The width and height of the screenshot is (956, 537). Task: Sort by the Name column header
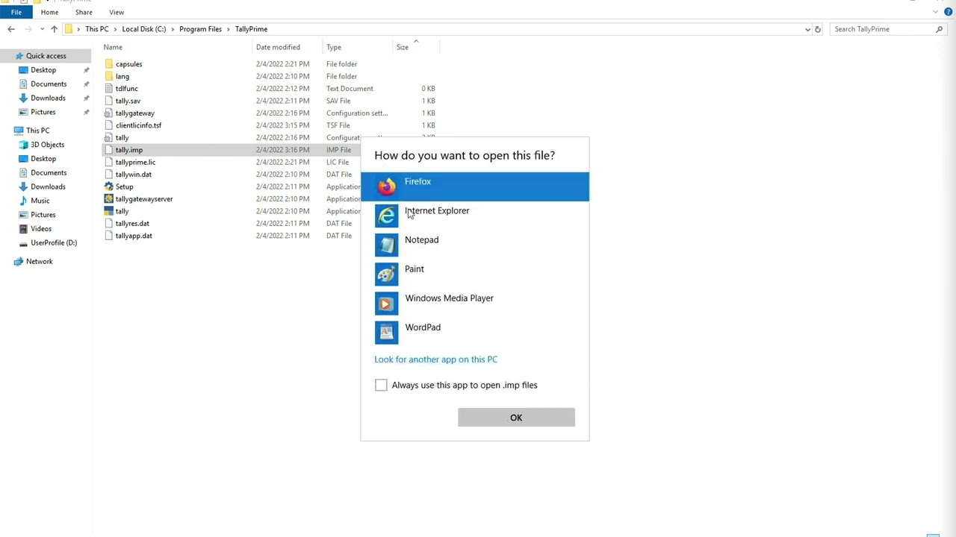pyautogui.click(x=113, y=47)
